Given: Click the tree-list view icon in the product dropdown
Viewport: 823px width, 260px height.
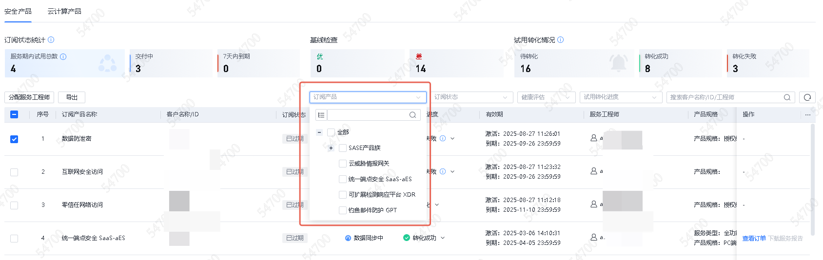Looking at the screenshot, I should [321, 115].
